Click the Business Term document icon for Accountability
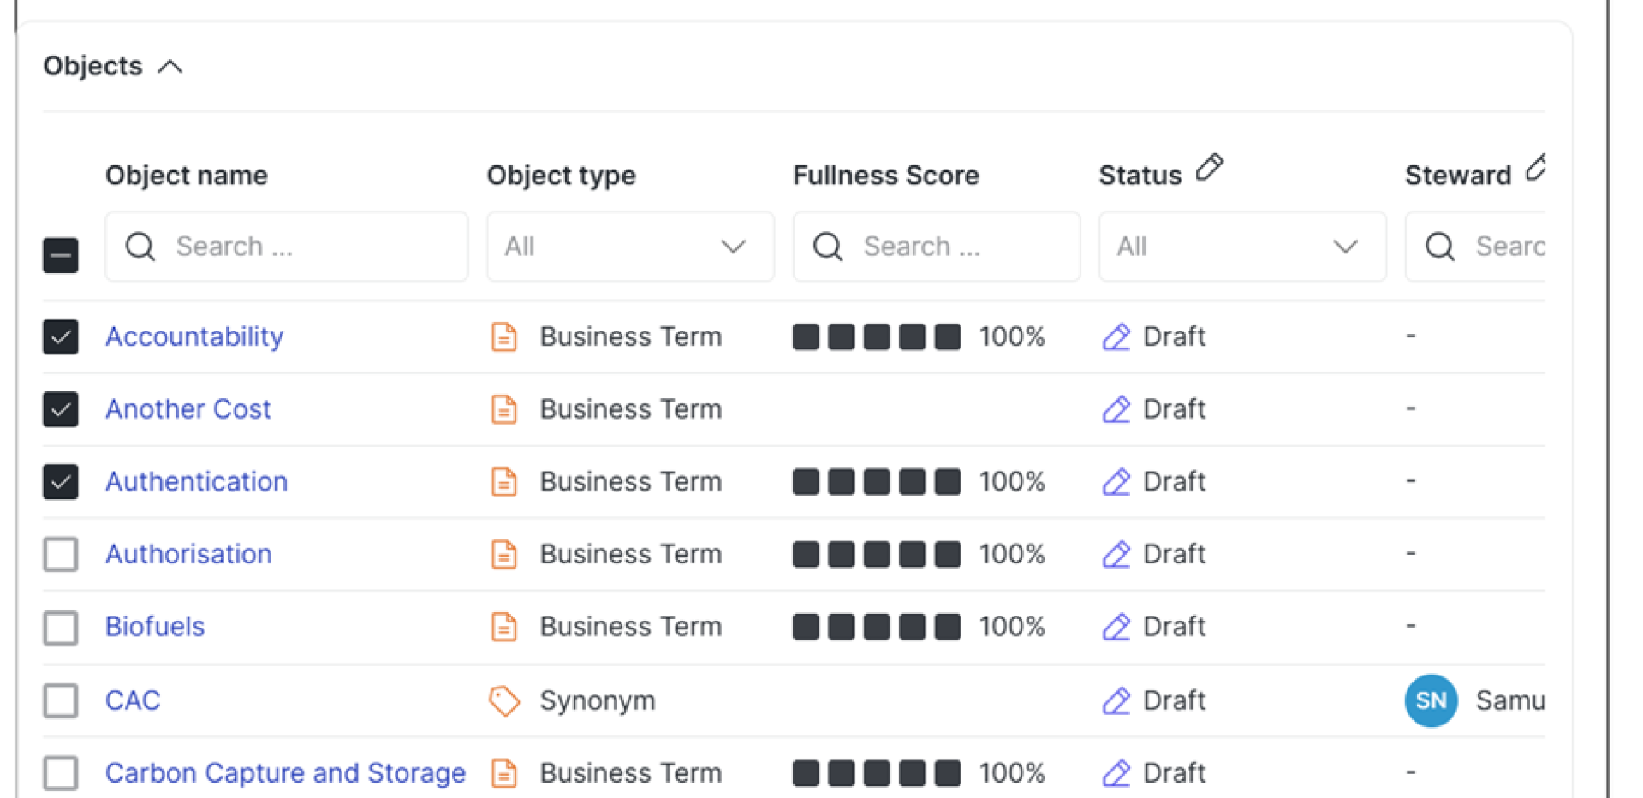Image resolution: width=1643 pixels, height=798 pixels. point(504,337)
